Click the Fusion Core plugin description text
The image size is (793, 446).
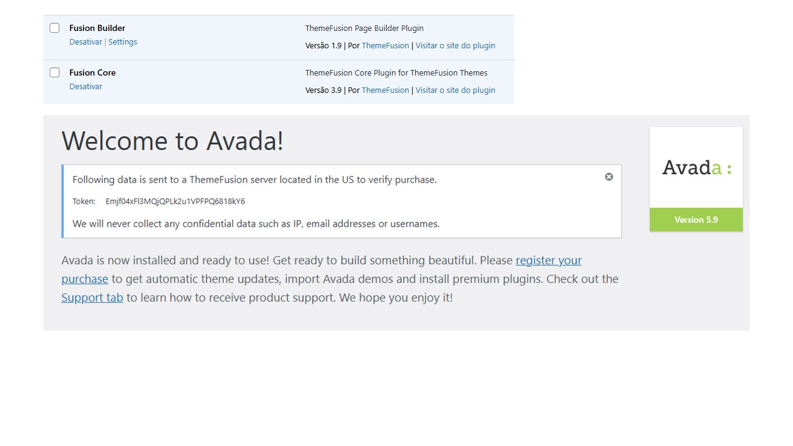(x=396, y=73)
